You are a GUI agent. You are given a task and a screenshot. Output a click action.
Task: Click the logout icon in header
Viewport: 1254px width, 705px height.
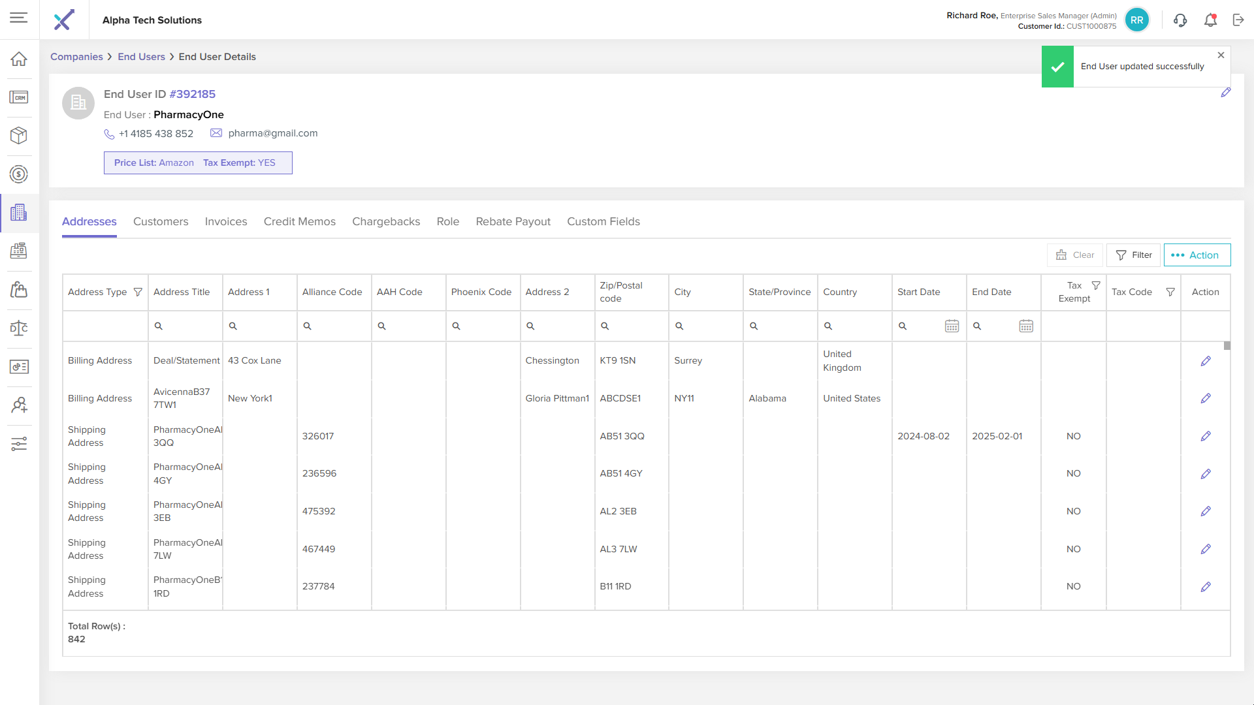point(1238,20)
